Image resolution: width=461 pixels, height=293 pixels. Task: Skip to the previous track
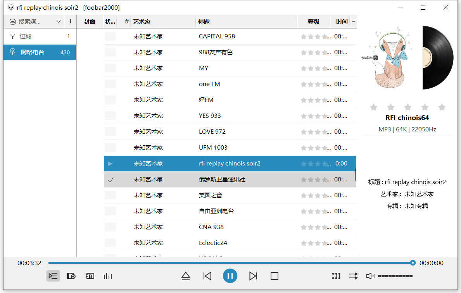207,276
